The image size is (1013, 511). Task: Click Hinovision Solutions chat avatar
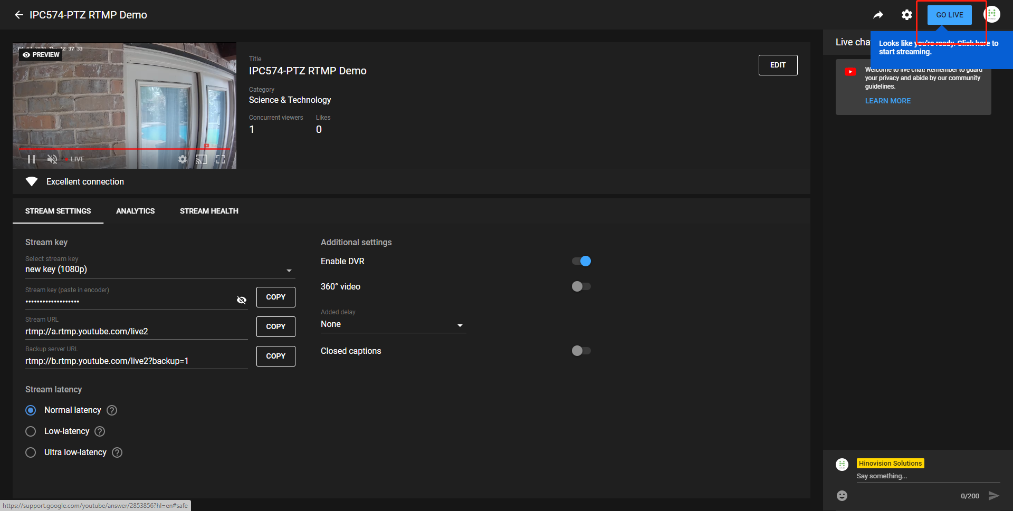click(842, 465)
